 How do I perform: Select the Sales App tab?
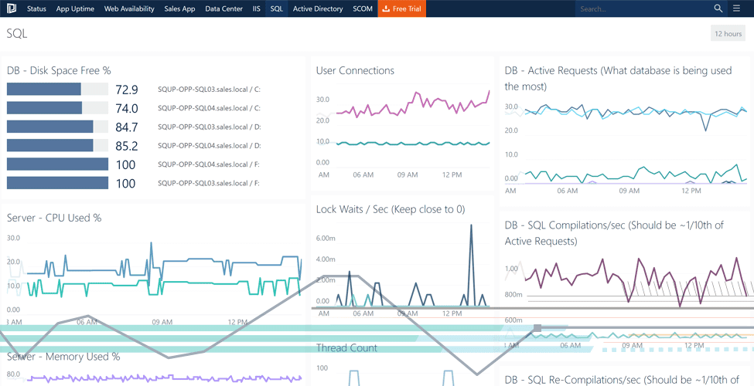(x=180, y=8)
